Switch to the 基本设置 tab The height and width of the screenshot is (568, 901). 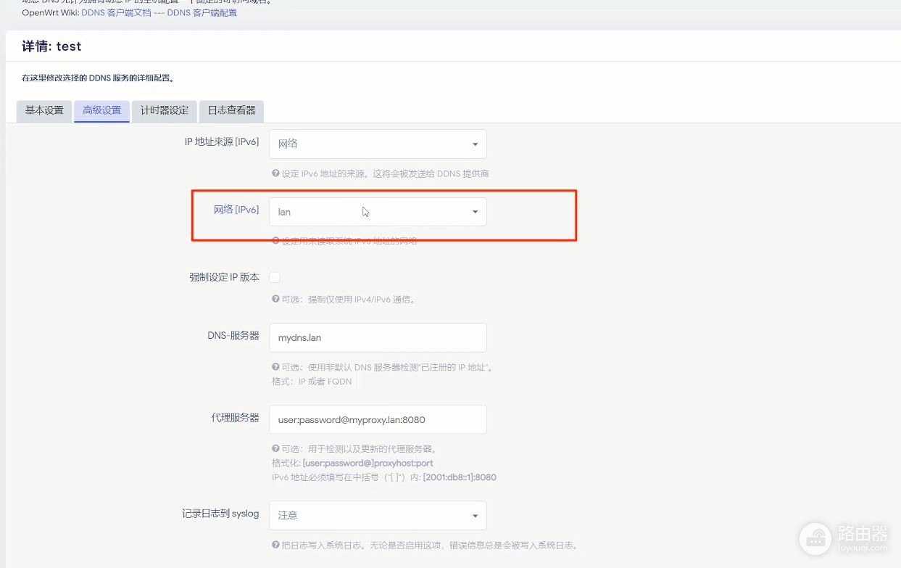click(x=44, y=111)
